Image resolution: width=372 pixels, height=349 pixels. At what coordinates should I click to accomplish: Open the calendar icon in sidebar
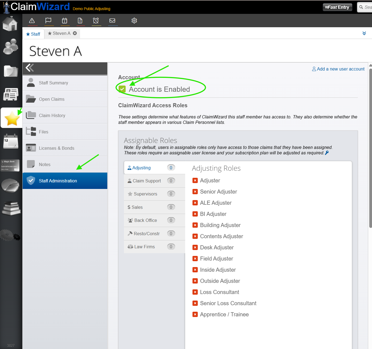click(11, 141)
